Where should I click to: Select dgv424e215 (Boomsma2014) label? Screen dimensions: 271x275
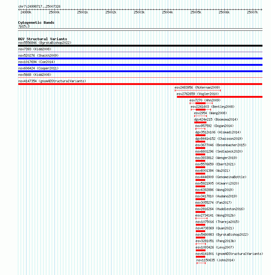(x=216, y=119)
